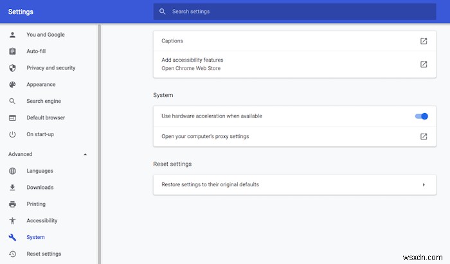Open the Search engine settings section
This screenshot has width=450, height=264.
[44, 101]
